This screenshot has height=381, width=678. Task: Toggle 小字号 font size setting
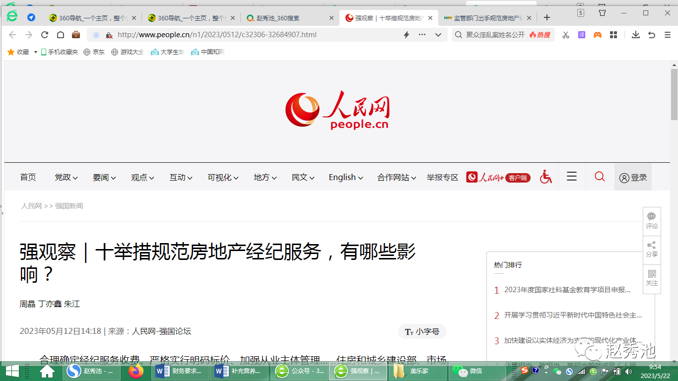pos(422,331)
